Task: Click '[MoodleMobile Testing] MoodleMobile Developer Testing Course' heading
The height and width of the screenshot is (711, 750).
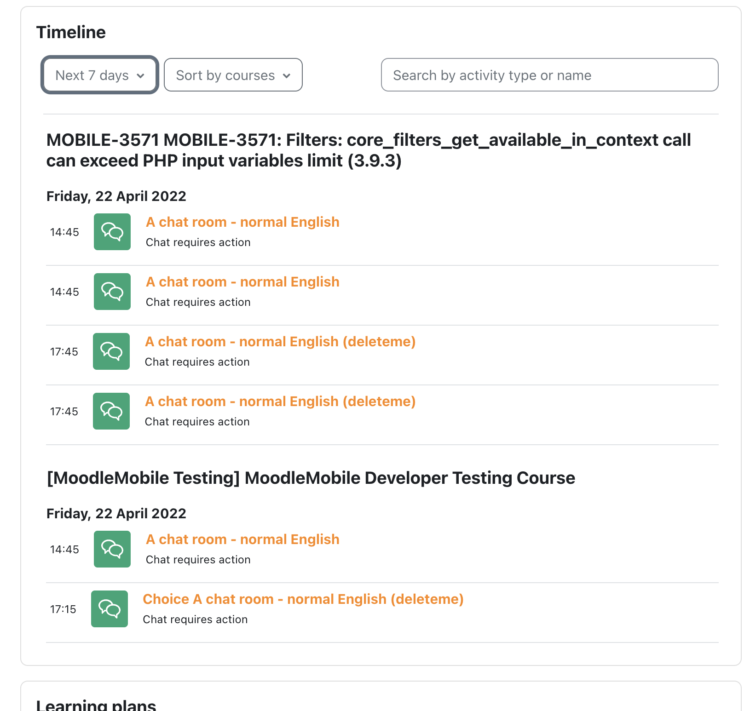Action: point(311,478)
